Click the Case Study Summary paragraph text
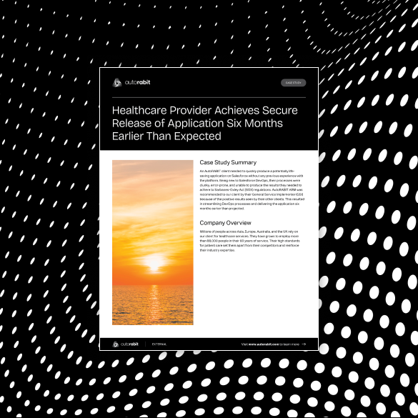The image size is (418, 418). pos(252,190)
